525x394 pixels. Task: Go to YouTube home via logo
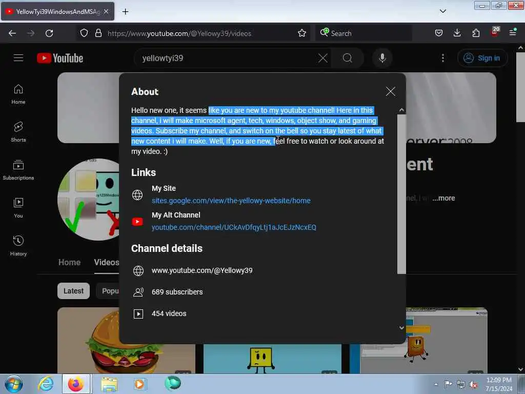(x=60, y=58)
